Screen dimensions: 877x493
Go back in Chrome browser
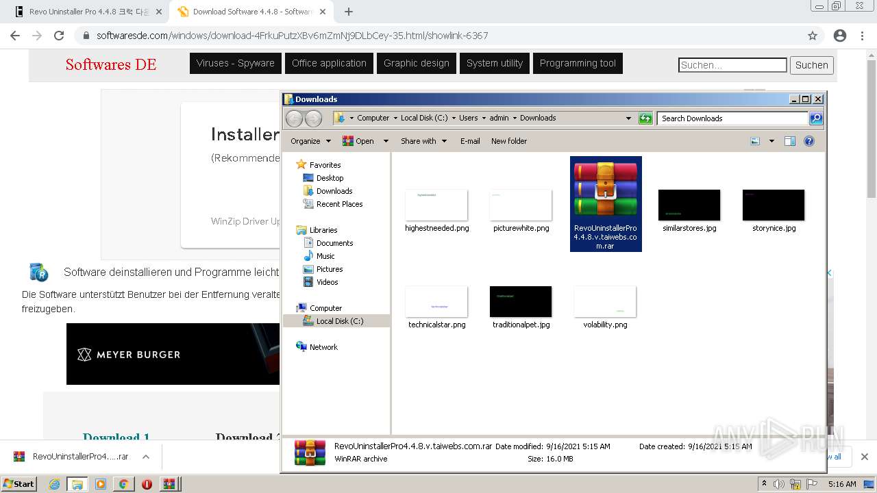[15, 36]
